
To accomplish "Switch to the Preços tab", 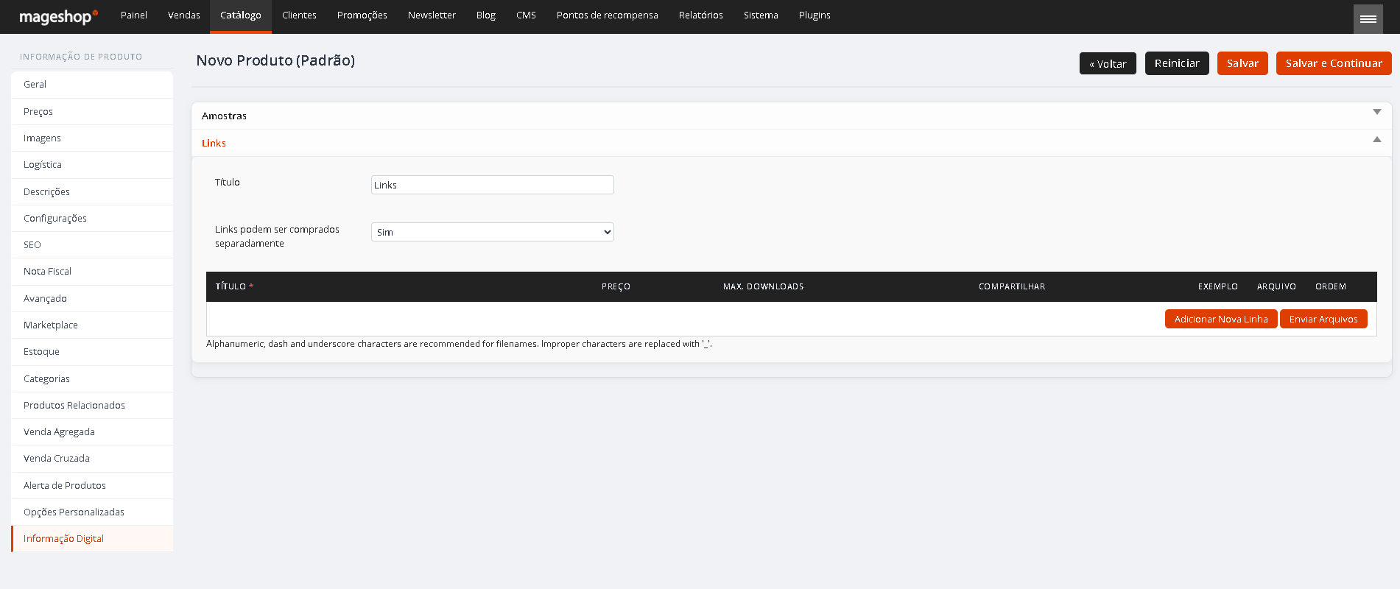I will tap(92, 112).
